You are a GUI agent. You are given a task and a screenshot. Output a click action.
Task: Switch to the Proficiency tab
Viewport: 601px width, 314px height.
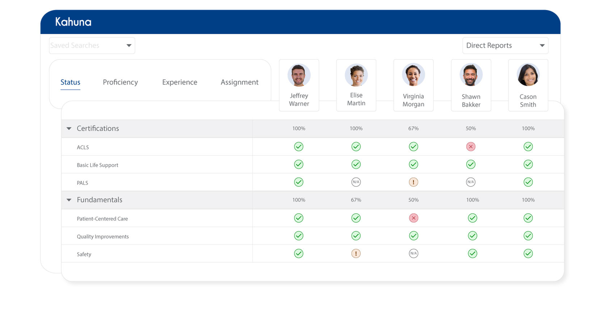[x=120, y=82]
